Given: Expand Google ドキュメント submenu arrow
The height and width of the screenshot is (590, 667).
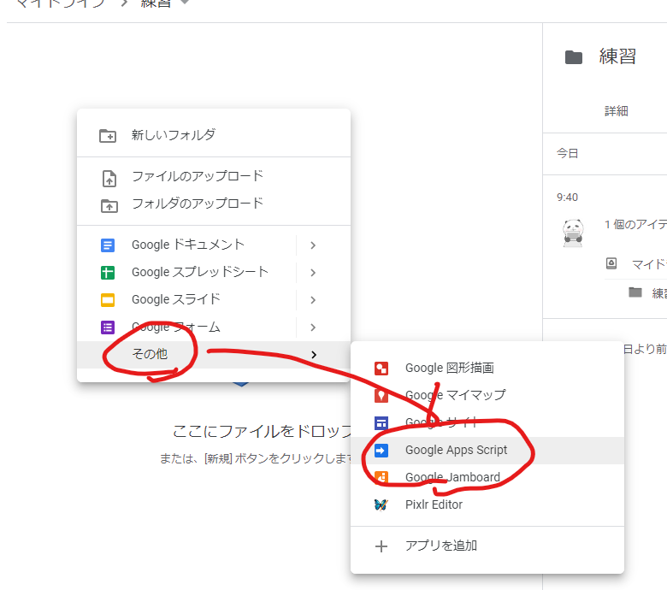Looking at the screenshot, I should [313, 245].
